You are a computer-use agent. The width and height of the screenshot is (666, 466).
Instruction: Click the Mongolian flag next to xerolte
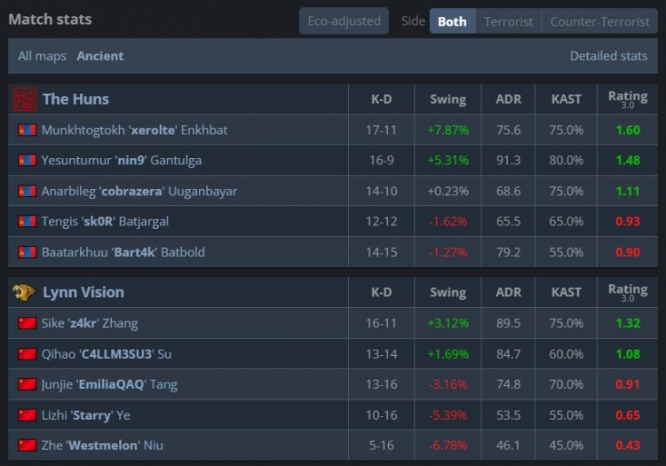coord(27,130)
